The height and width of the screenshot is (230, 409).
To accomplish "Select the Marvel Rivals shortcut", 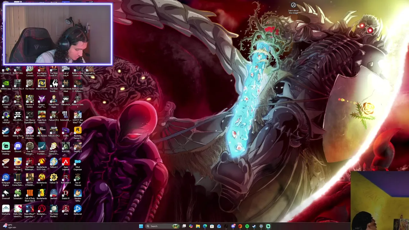I will click(x=42, y=85).
